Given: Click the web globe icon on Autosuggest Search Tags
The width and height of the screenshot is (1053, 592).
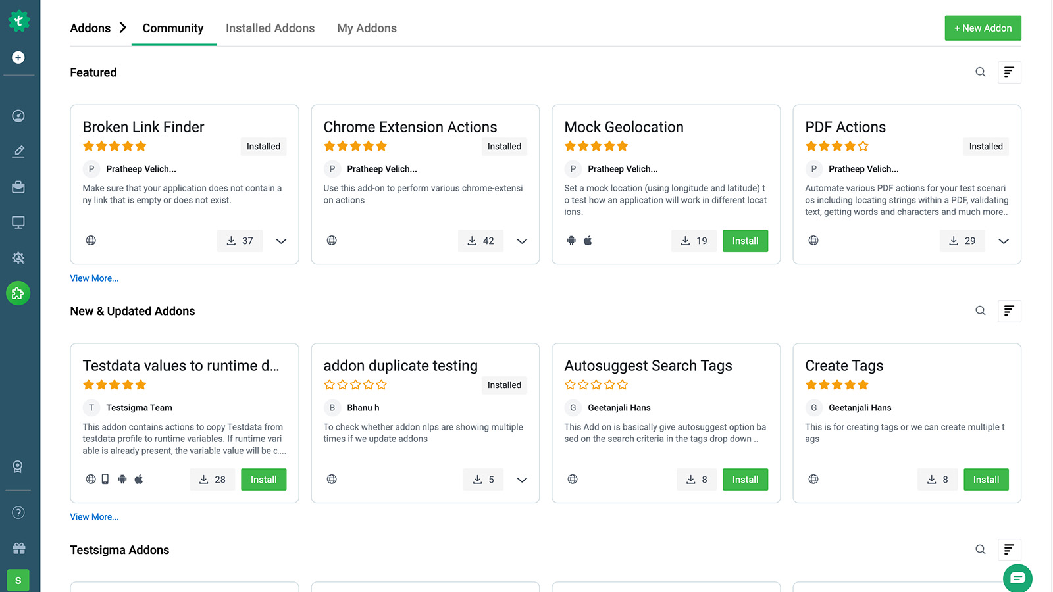Looking at the screenshot, I should tap(573, 480).
